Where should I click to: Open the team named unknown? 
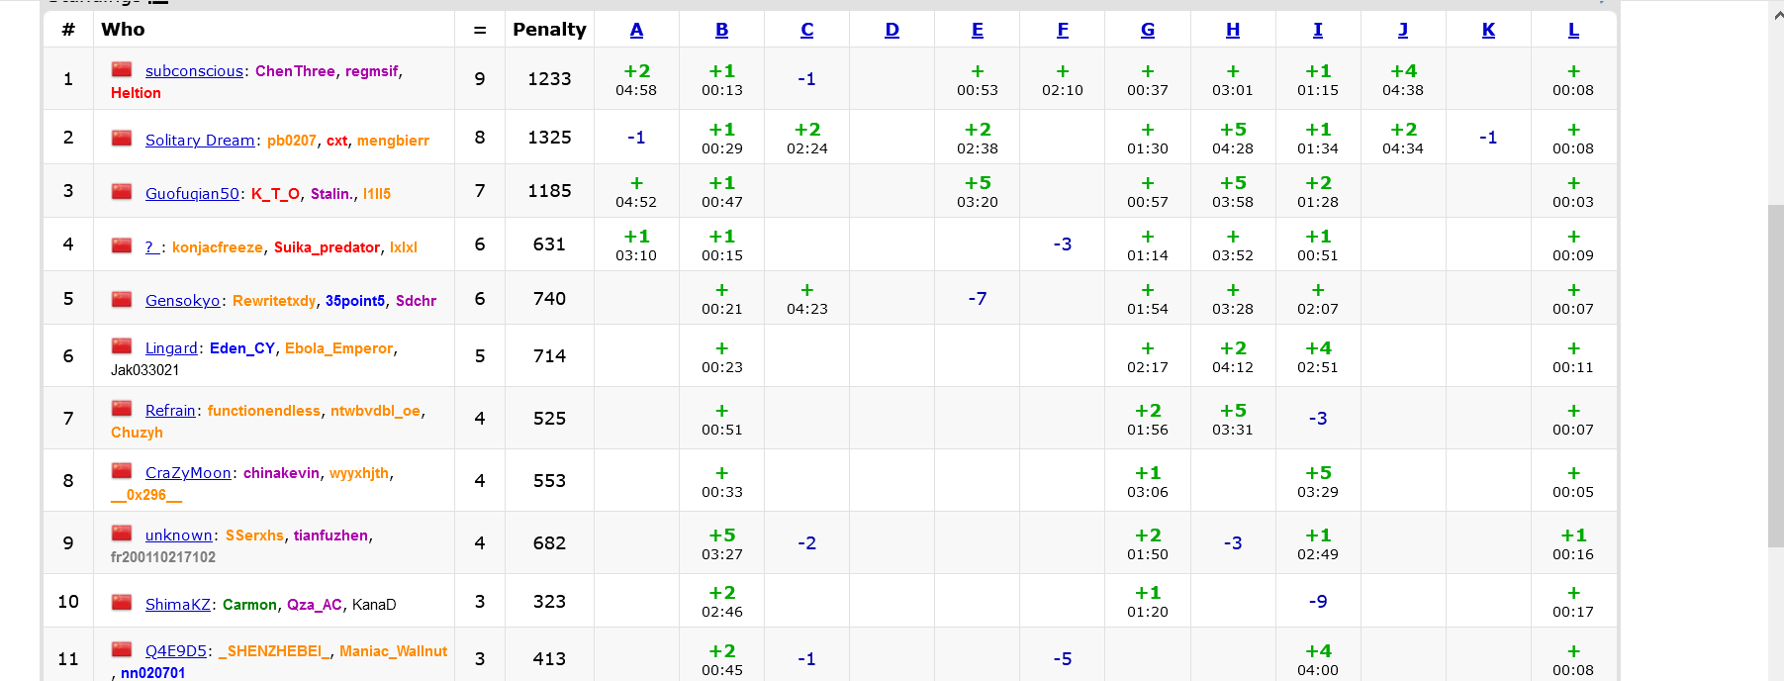click(179, 535)
